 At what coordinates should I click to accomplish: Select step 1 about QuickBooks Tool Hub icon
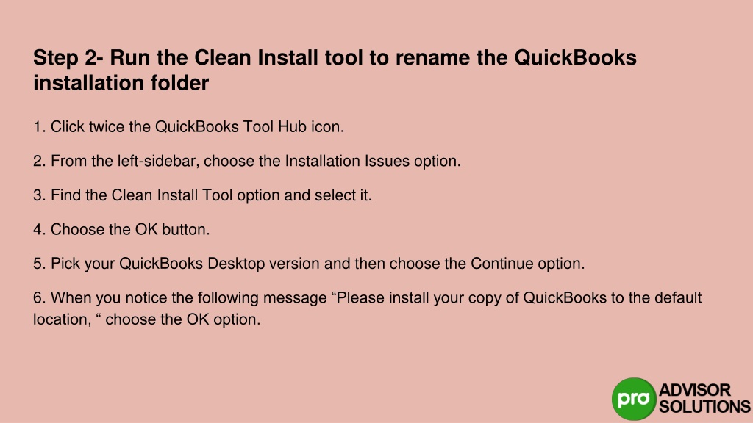[189, 126]
